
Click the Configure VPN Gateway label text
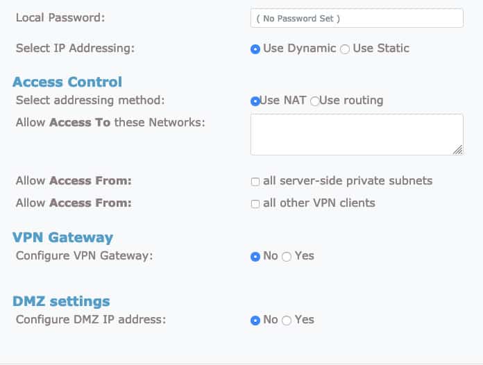coord(84,255)
